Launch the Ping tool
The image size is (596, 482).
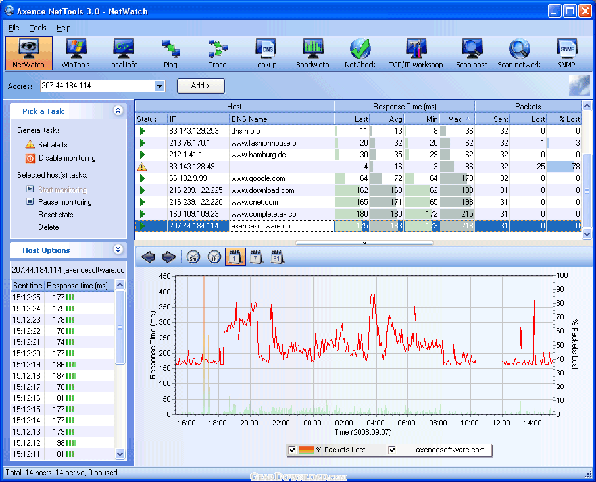click(x=170, y=53)
